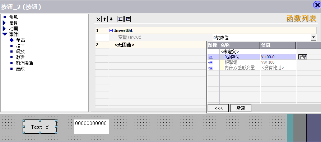Select the 释放 event item

point(20,52)
